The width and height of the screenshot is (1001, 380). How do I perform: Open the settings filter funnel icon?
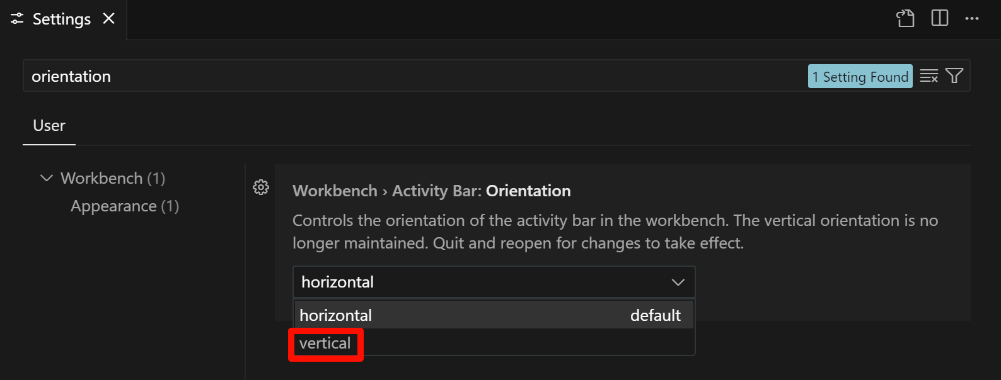pyautogui.click(x=954, y=76)
